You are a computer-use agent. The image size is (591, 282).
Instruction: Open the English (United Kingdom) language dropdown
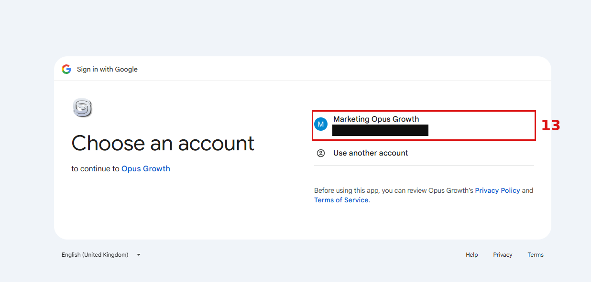(101, 255)
